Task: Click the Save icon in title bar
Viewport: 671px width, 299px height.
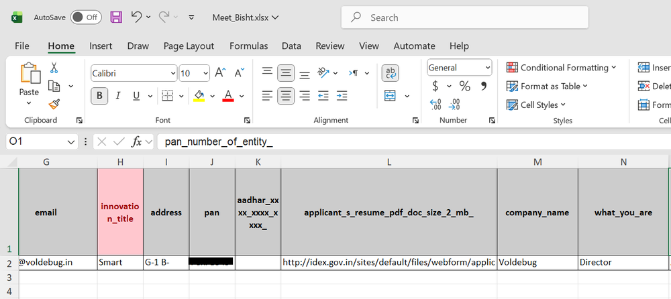Action: (x=116, y=17)
